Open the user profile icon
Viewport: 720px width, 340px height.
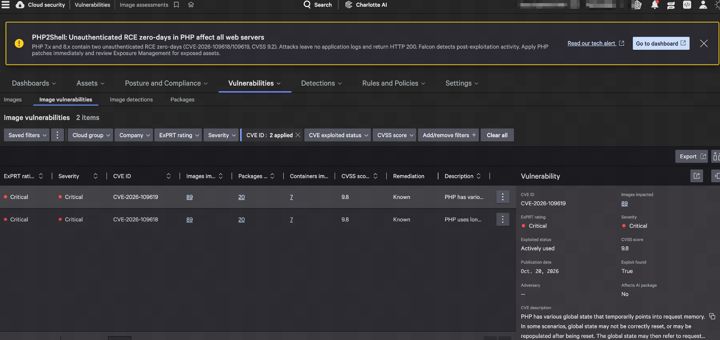703,5
